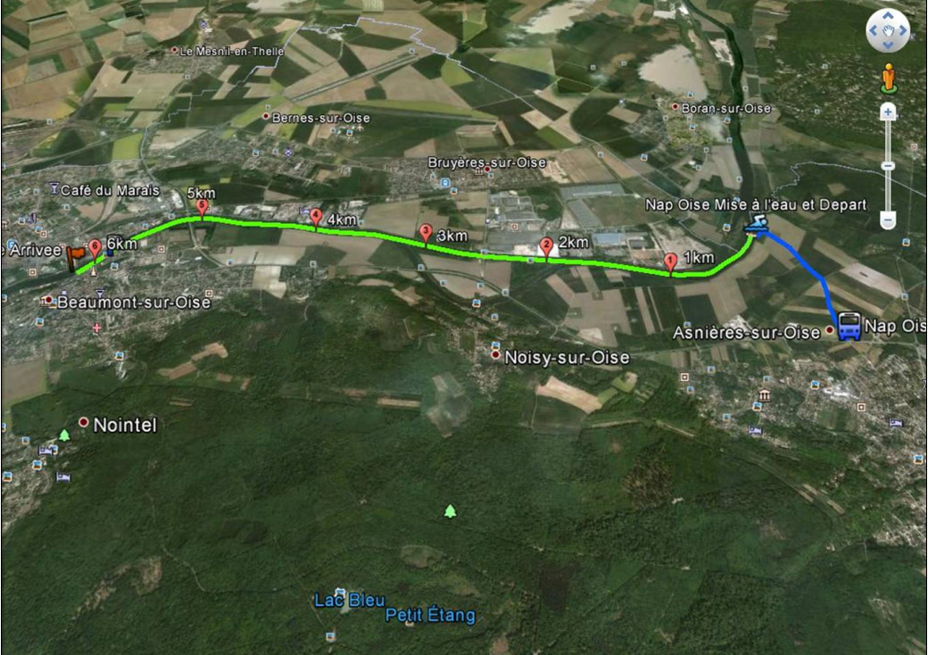Click the zoom out minus button
The width and height of the screenshot is (936, 655).
[x=888, y=220]
